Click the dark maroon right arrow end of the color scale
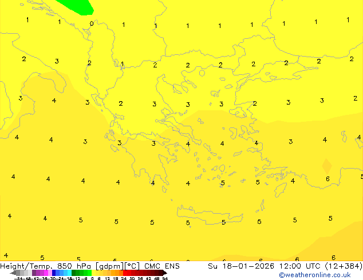Image resolution: width=363 pixels, height=280 pixels. [x=165, y=273]
